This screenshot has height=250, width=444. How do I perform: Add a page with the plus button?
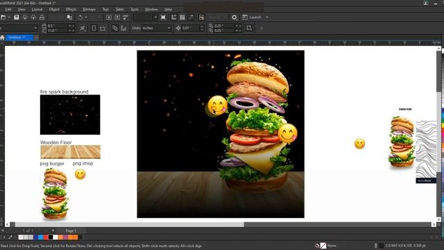pyautogui.click(x=53, y=231)
